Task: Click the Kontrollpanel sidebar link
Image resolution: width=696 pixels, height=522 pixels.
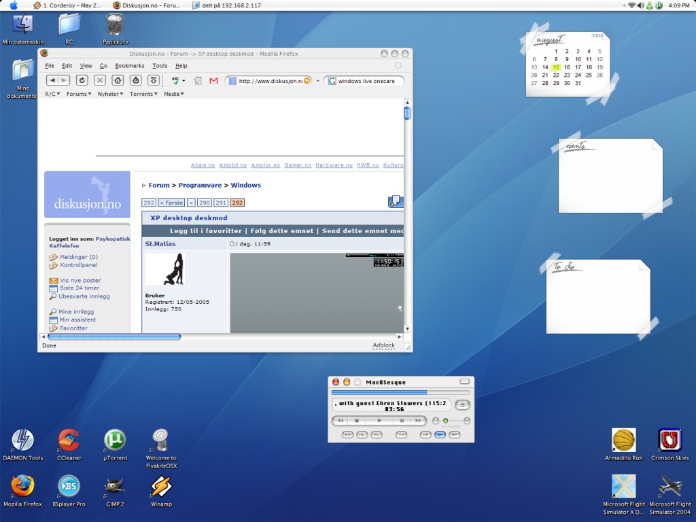Action: (x=79, y=265)
